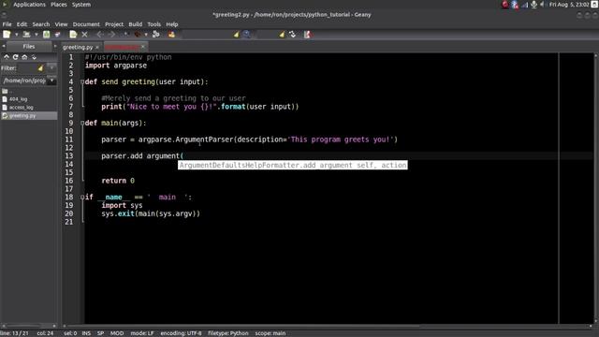The width and height of the screenshot is (599, 337).
Task: Expand the recent files dropdown arrow
Action: point(37,35)
